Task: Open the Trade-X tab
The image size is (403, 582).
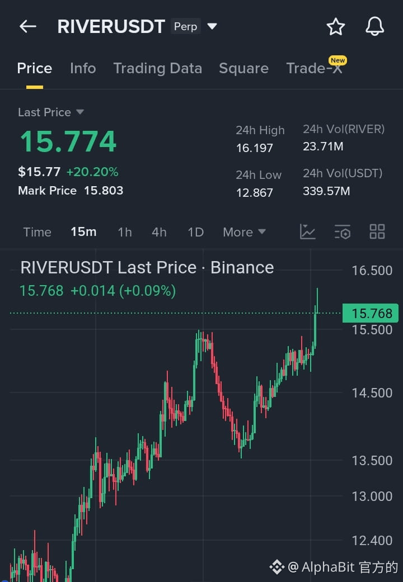Action: (314, 68)
